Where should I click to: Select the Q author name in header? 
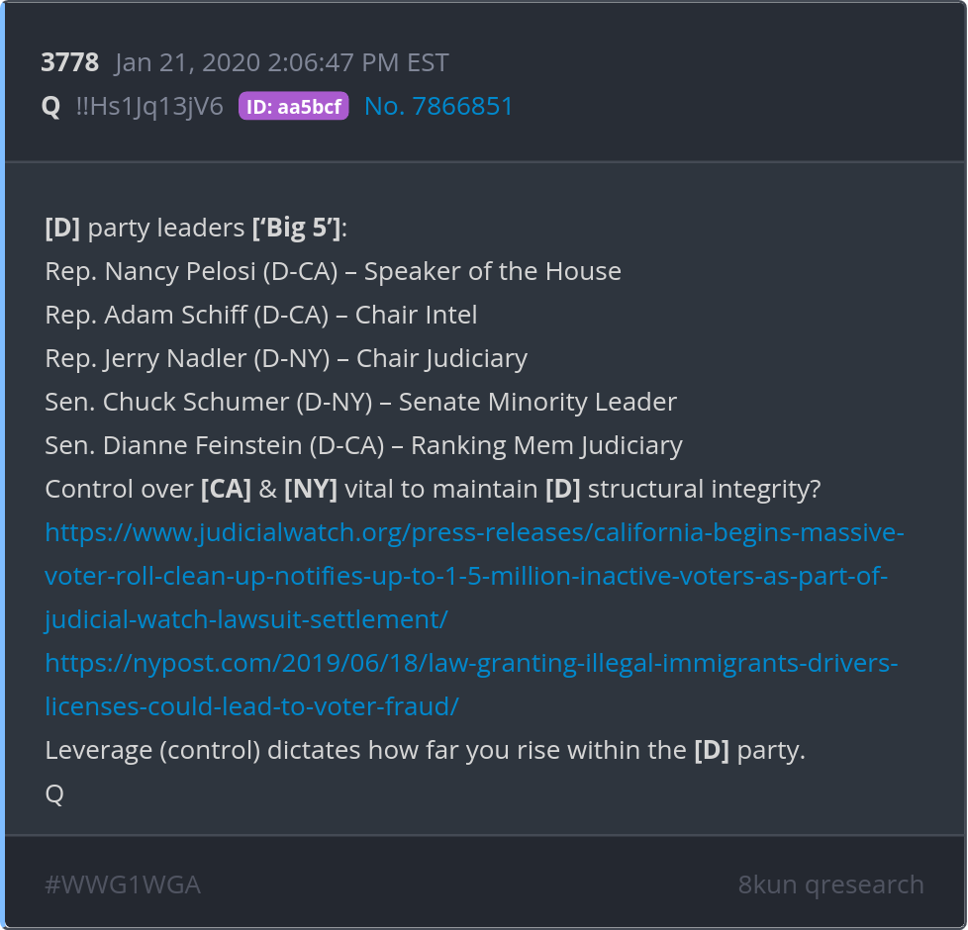click(50, 107)
